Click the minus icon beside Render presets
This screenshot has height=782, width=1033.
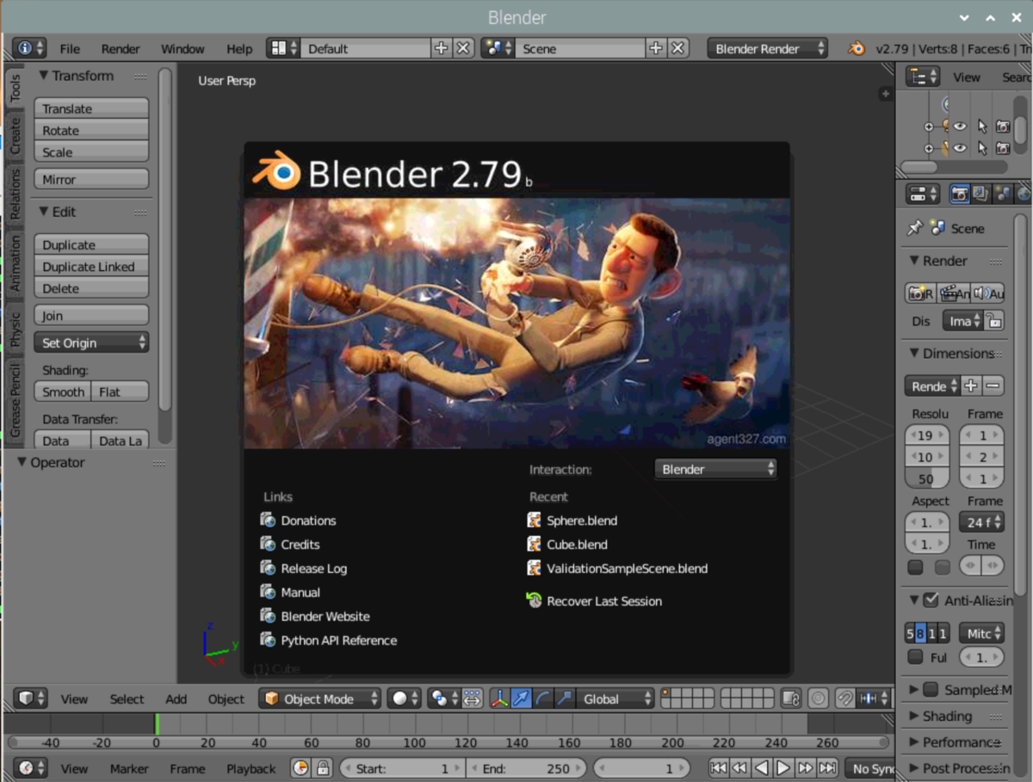tap(993, 386)
